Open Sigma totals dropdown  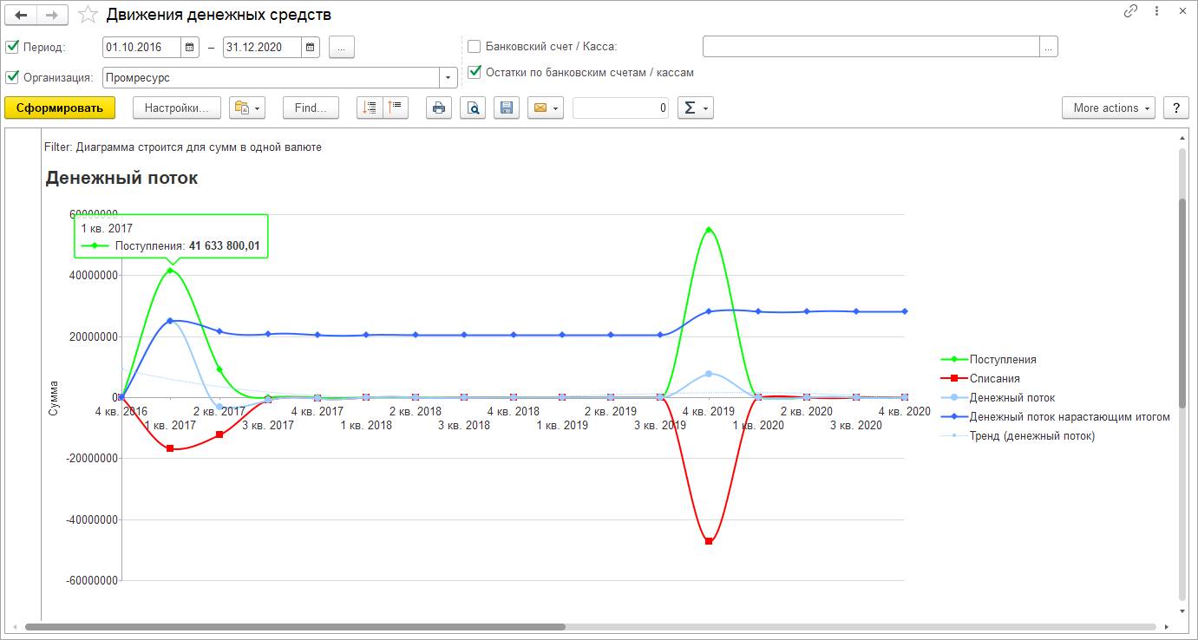pyautogui.click(x=695, y=108)
